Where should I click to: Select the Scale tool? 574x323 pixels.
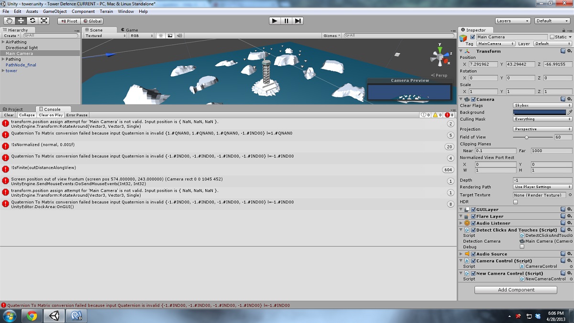pos(44,21)
